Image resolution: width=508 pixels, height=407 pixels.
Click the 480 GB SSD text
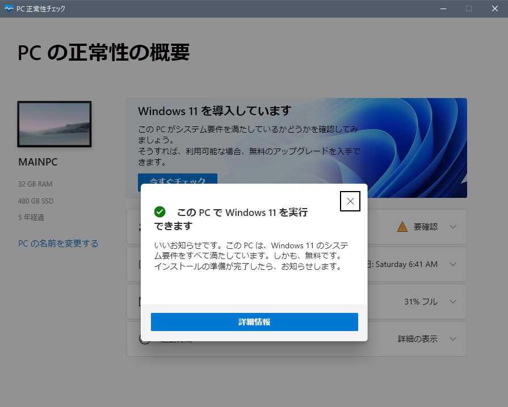pos(36,201)
